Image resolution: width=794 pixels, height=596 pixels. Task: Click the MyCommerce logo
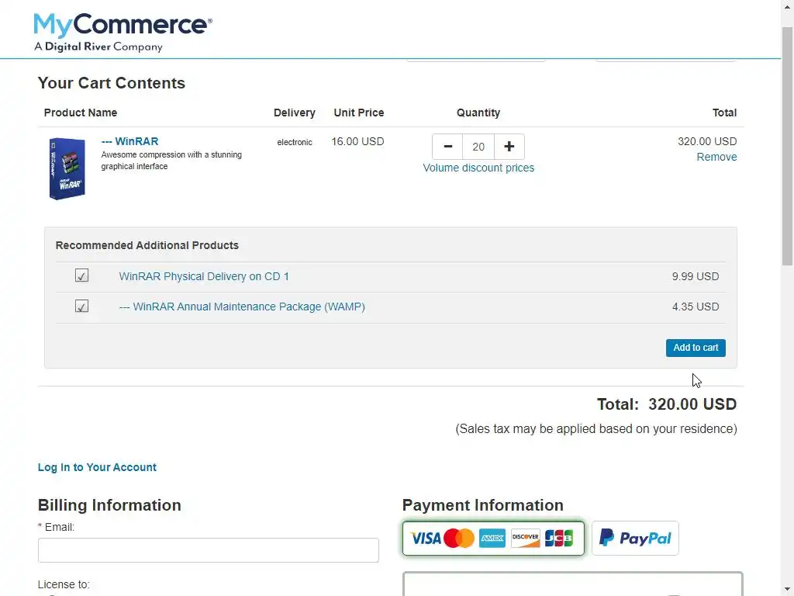122,33
